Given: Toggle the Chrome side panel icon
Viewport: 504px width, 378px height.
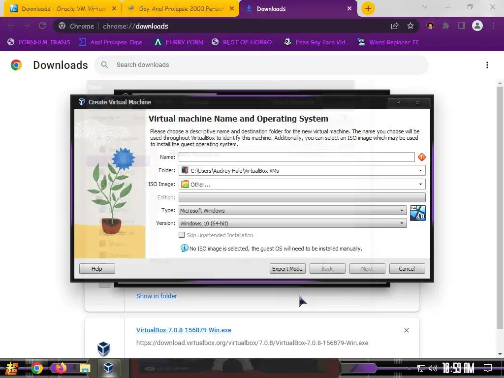Looking at the screenshot, I should click(462, 26).
